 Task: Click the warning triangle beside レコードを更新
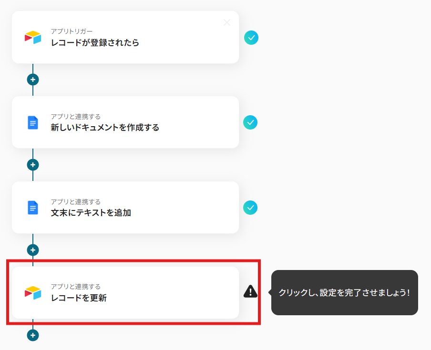click(x=250, y=291)
